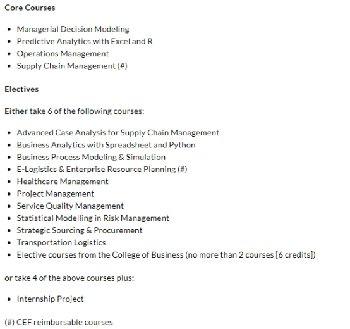The width and height of the screenshot is (350, 329).
Task: Open the Project Management elective
Action: click(x=56, y=194)
